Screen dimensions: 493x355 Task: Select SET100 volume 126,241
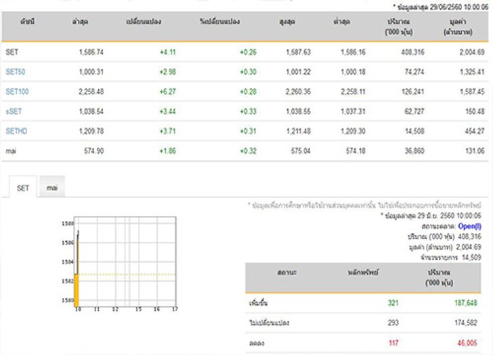pyautogui.click(x=412, y=91)
